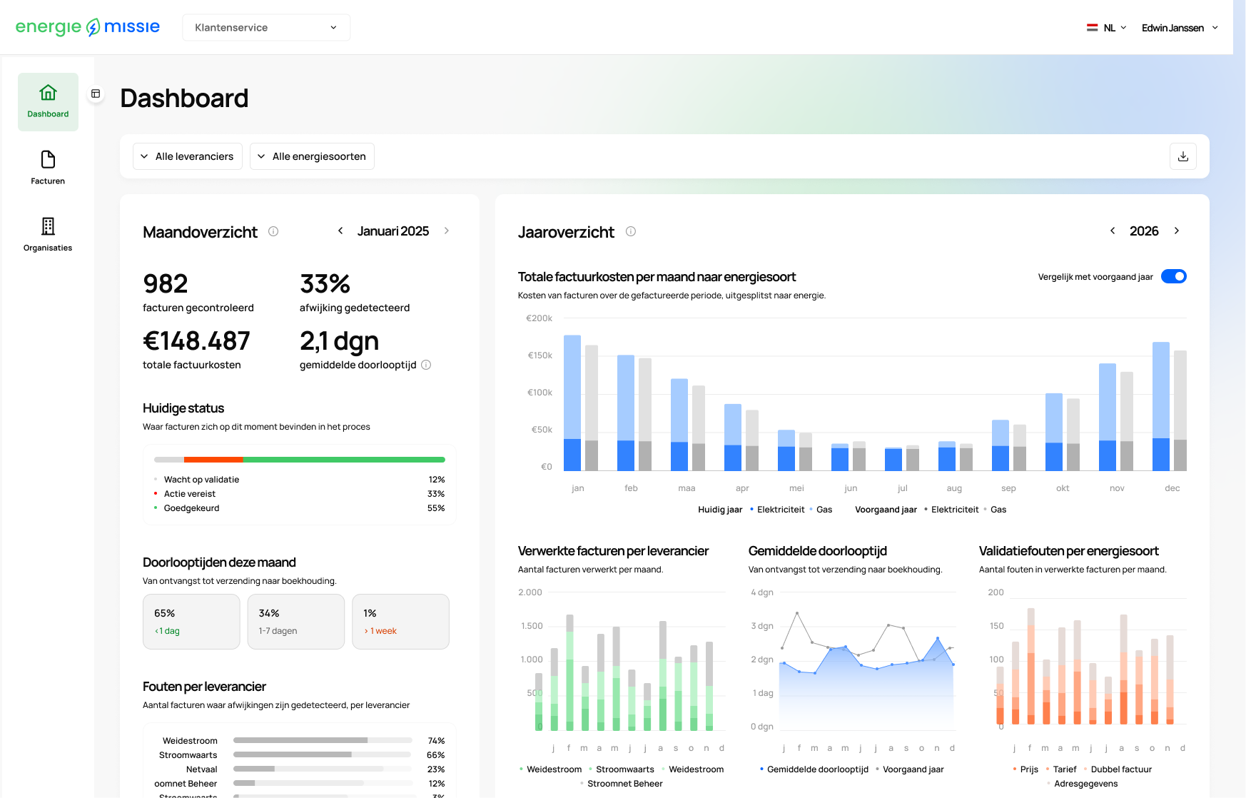Toggle Voorgaand jaar legend in doorlooptijd chart
The width and height of the screenshot is (1246, 798).
[x=910, y=769]
